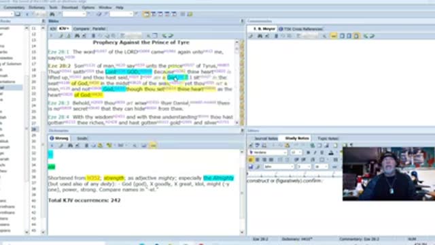Image resolution: width=435 pixels, height=245 pixels.
Task: Click the last yellow icon in main toolbar
Action: tap(190, 14)
